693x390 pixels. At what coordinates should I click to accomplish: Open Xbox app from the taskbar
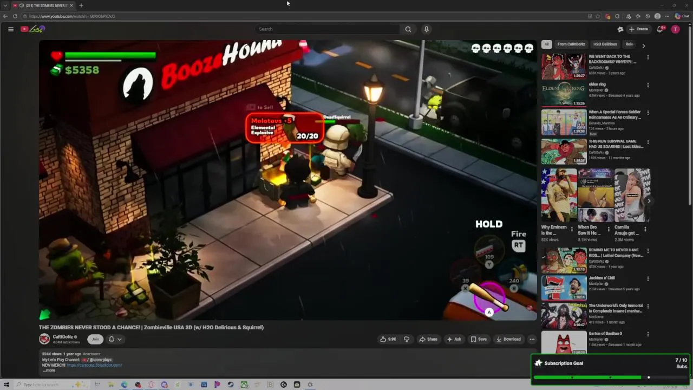[x=244, y=385]
